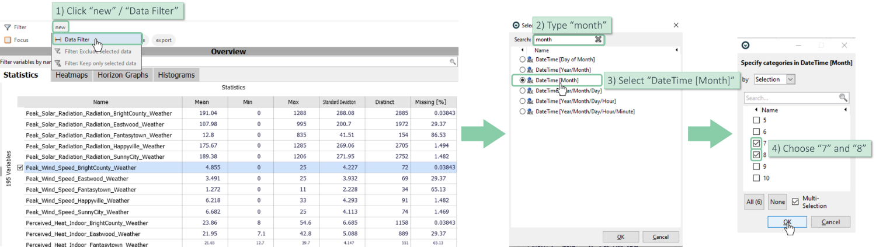
Task: Clear the month search text with X icon
Action: 598,40
